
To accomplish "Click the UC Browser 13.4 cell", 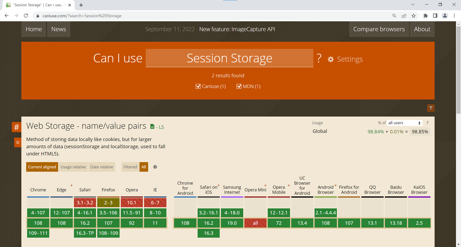I will pyautogui.click(x=302, y=223).
